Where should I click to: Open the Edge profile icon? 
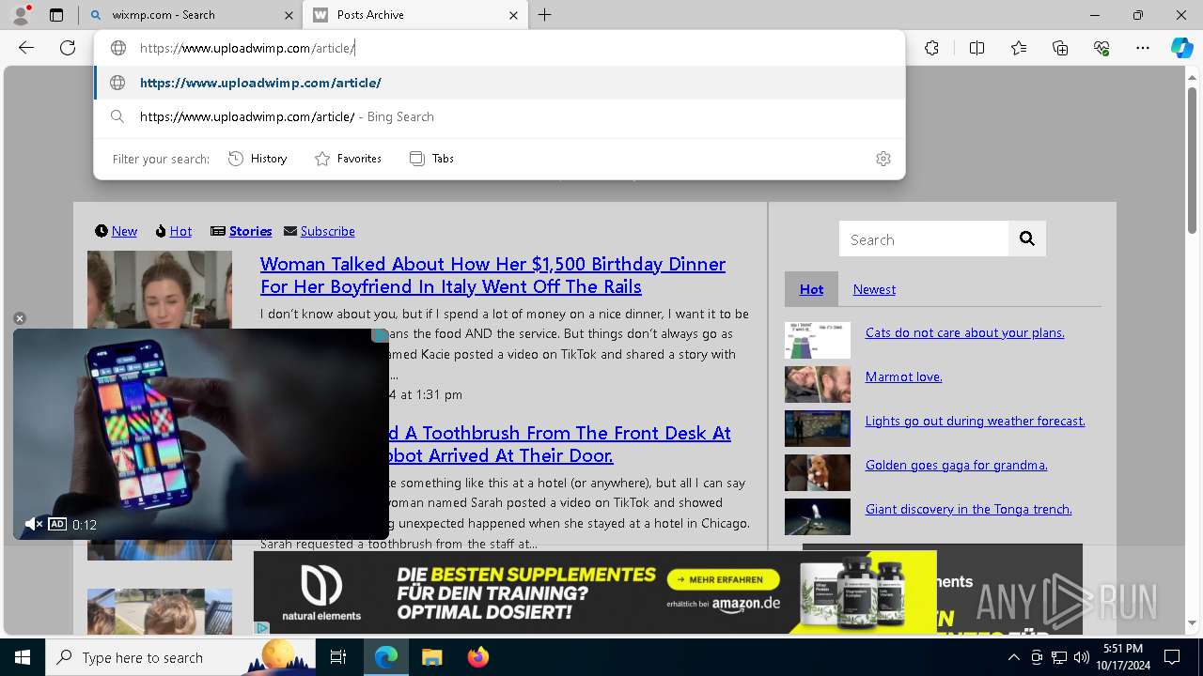(21, 15)
